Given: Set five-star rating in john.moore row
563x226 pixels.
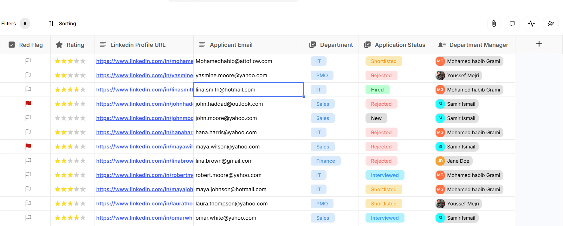Looking at the screenshot, I should [83, 118].
